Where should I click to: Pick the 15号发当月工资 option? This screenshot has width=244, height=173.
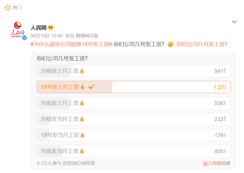pyautogui.click(x=133, y=135)
